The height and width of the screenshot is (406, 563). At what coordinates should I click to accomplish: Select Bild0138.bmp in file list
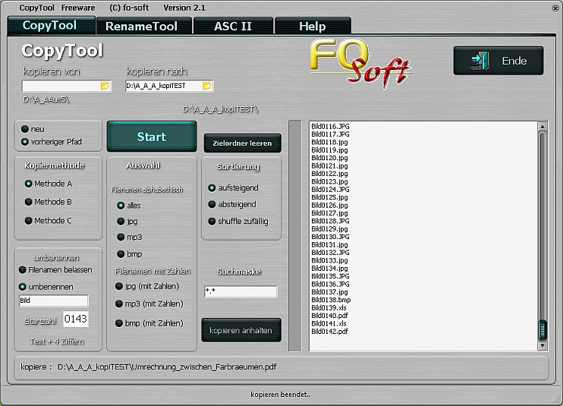click(331, 300)
